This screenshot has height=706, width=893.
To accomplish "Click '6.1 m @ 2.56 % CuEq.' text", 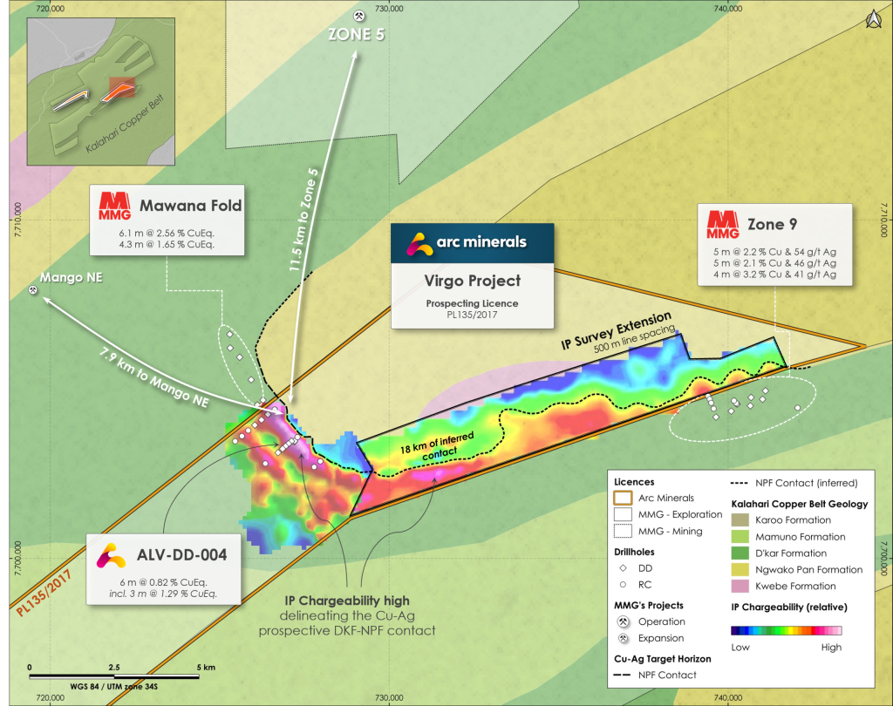I will pyautogui.click(x=167, y=233).
